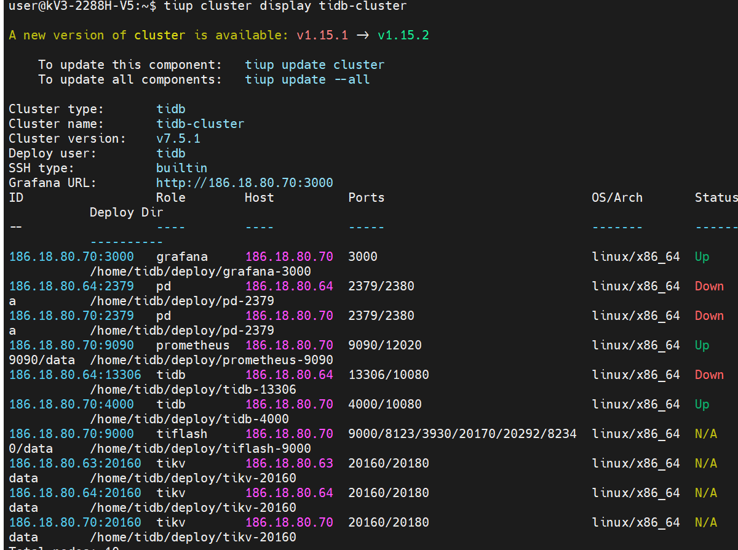The width and height of the screenshot is (738, 550).
Task: Click the 'Up' status of tidb node 186.18.80.70:4000
Action: (x=702, y=404)
